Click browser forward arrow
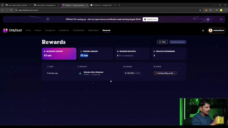This screenshot has width=228, height=128. click(7, 10)
